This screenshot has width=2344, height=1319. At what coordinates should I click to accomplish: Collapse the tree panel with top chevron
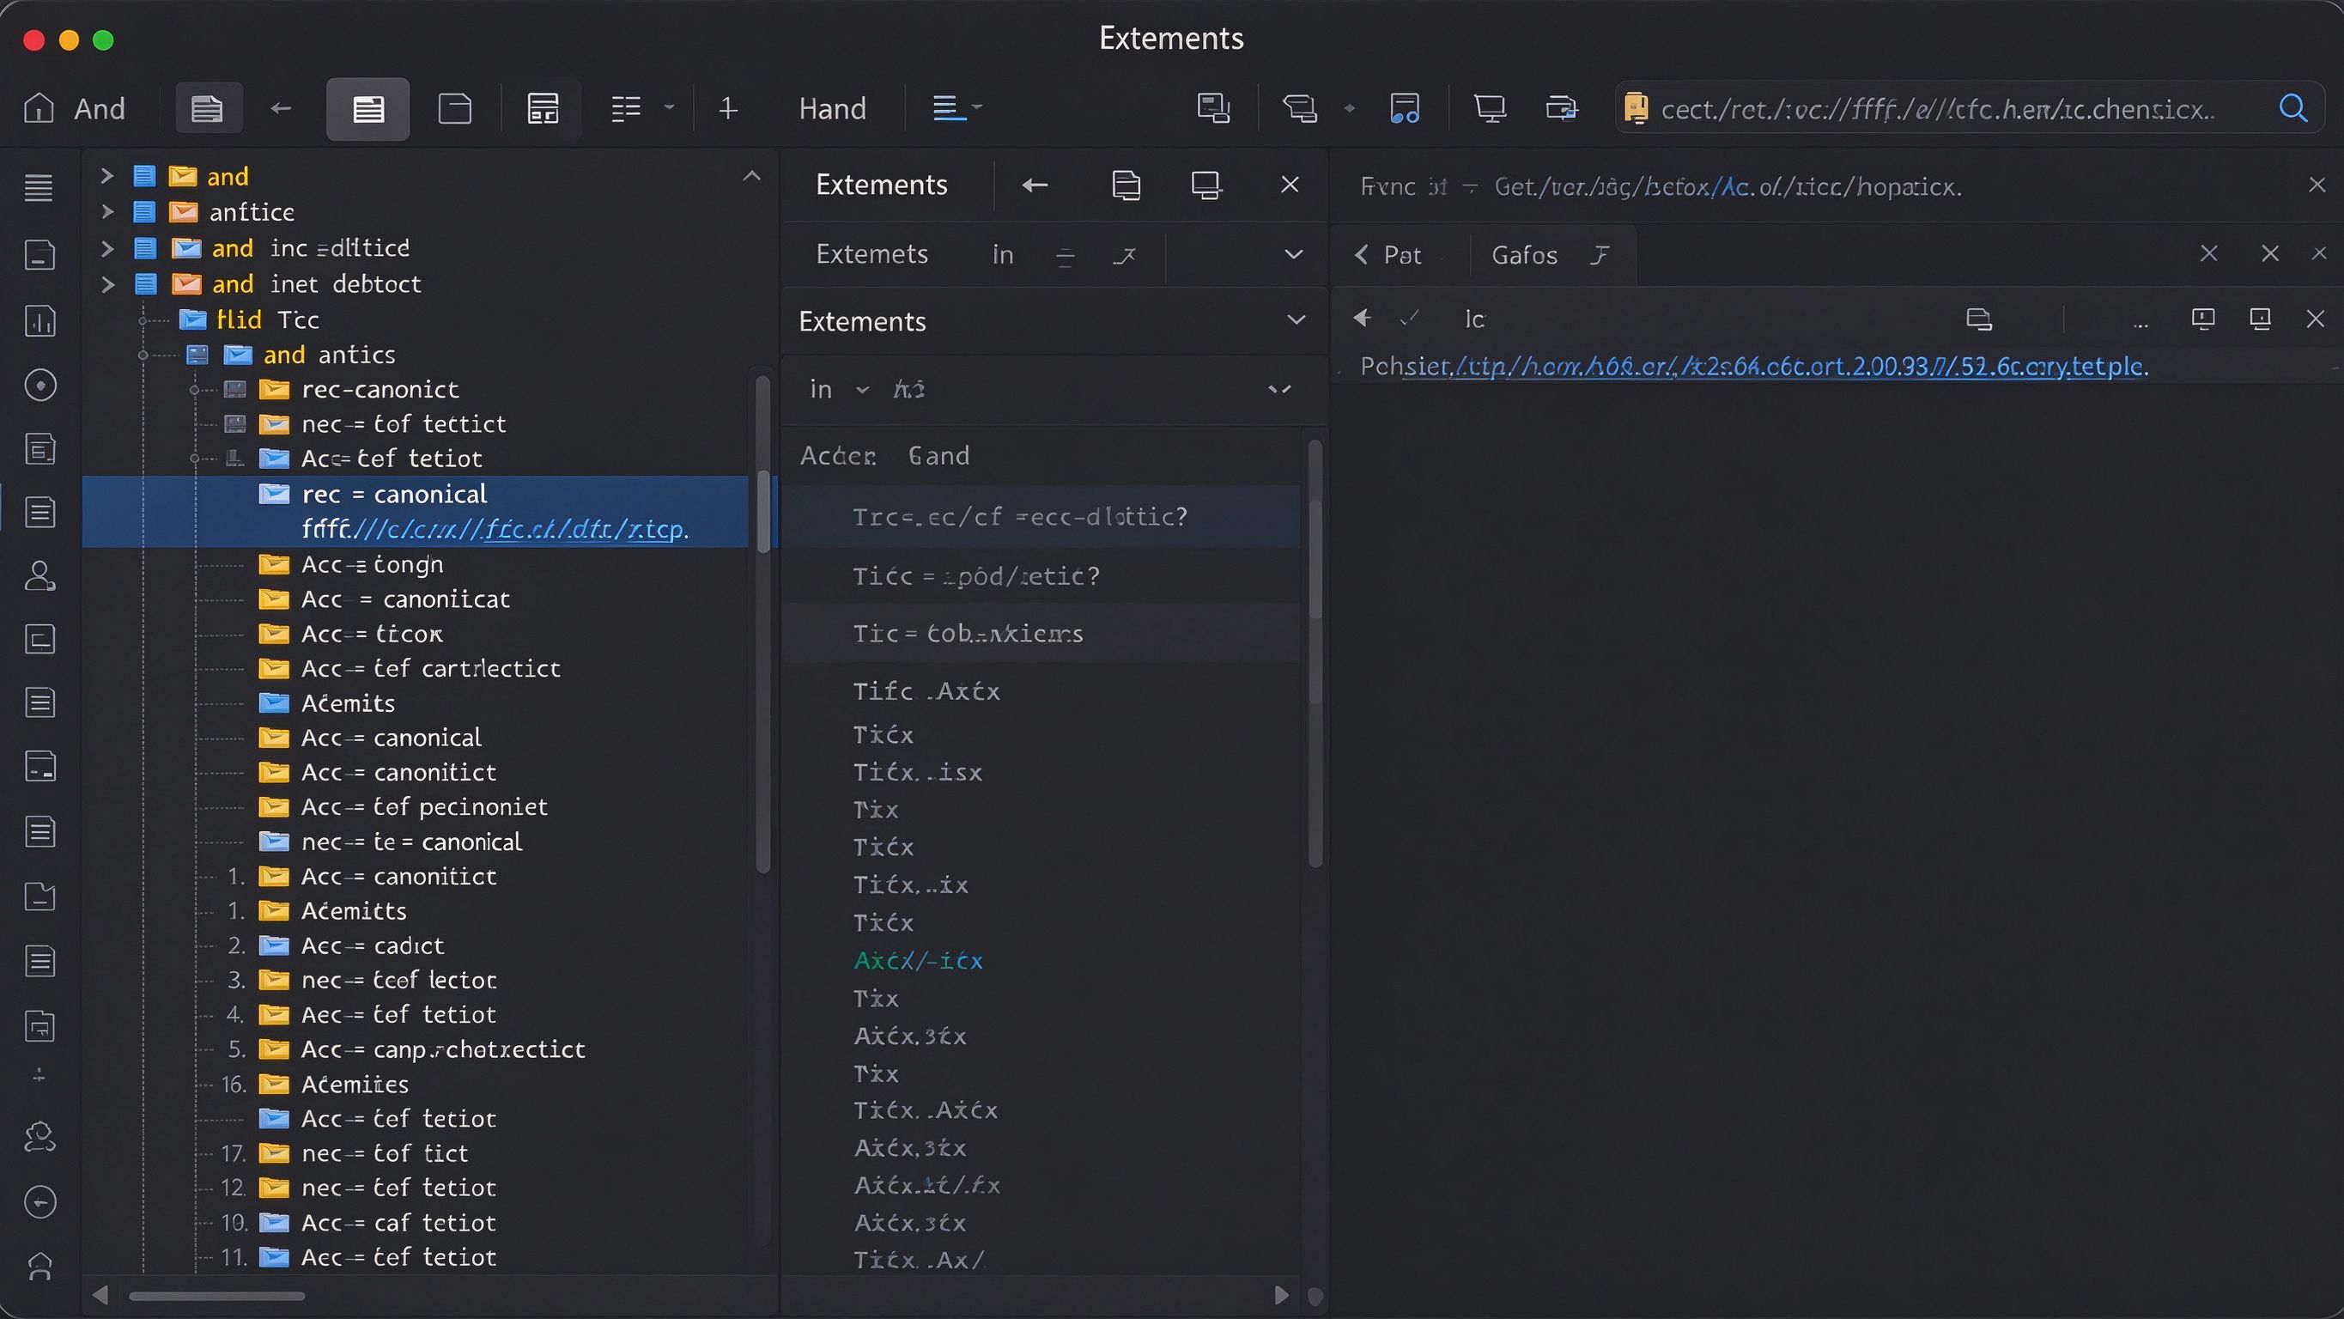point(751,176)
